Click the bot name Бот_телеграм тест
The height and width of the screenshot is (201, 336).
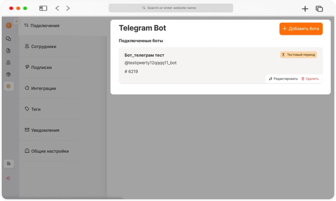point(144,55)
